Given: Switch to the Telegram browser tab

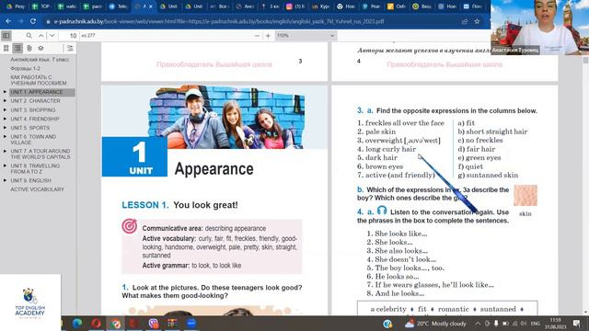Looking at the screenshot, I should click(x=119, y=6).
